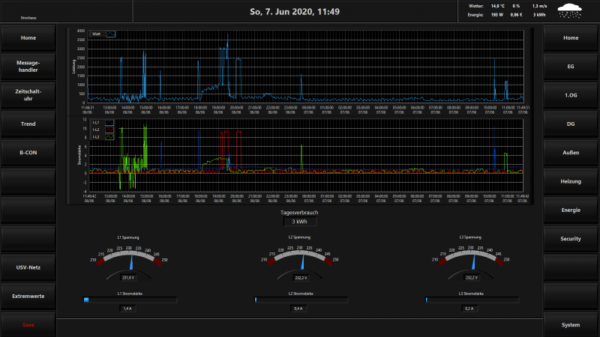Click the I-L1 blue legend icon
The height and width of the screenshot is (337, 600).
click(109, 123)
